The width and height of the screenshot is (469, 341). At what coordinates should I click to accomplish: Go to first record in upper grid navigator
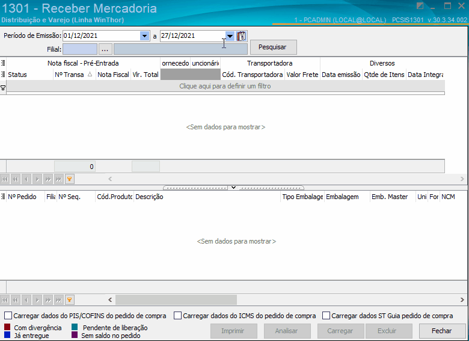pyautogui.click(x=5, y=179)
